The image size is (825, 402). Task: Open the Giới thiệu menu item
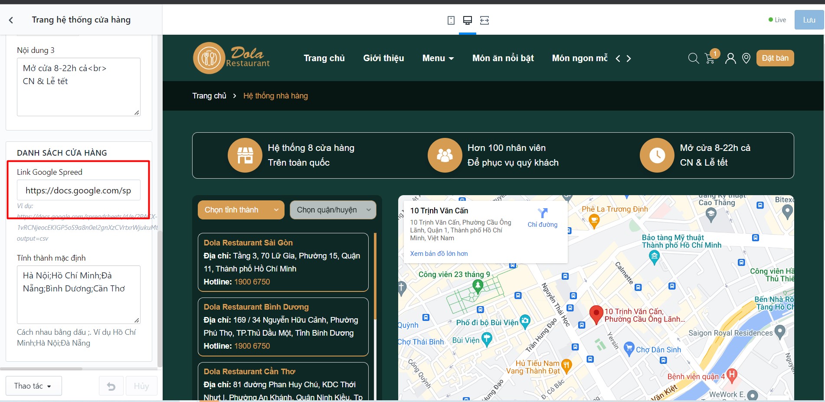[383, 58]
